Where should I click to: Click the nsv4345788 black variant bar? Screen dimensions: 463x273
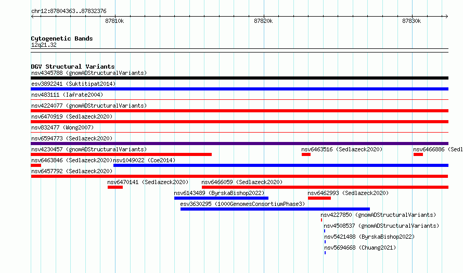pos(239,78)
